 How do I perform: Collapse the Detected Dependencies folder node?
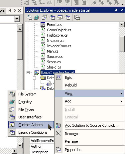coord(35,78)
